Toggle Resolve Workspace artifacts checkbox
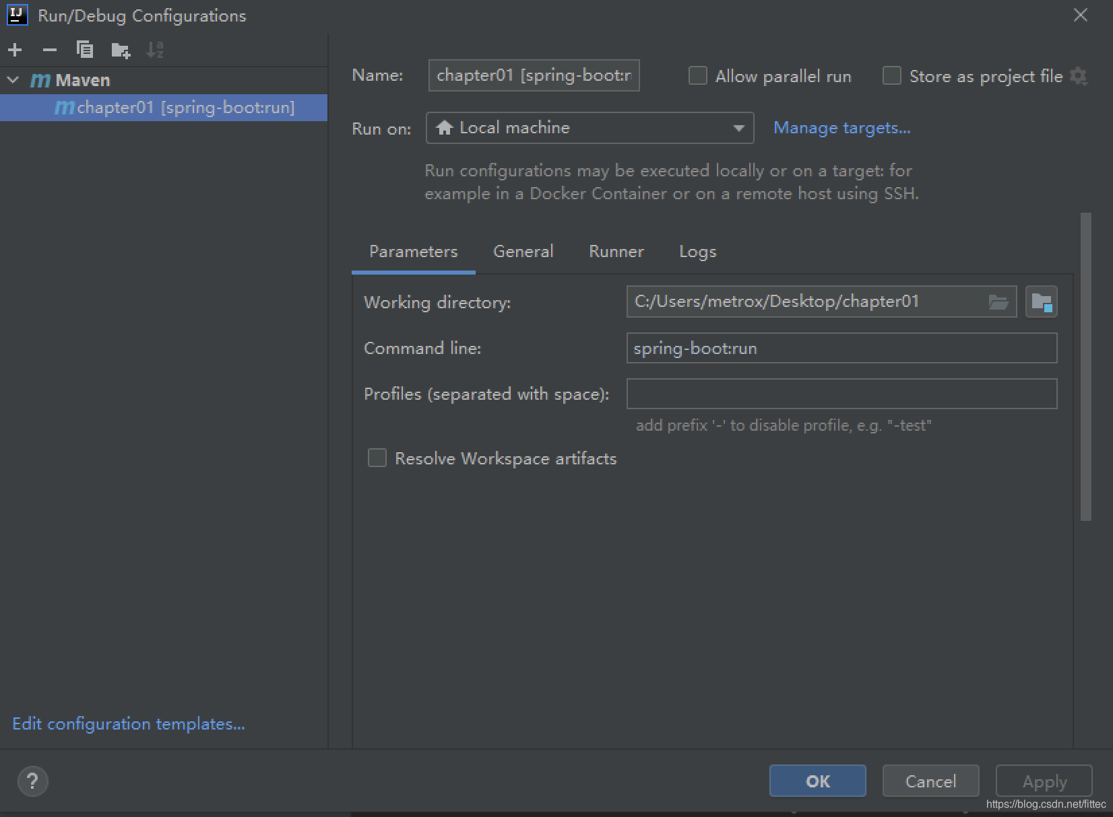The height and width of the screenshot is (817, 1113). click(377, 458)
